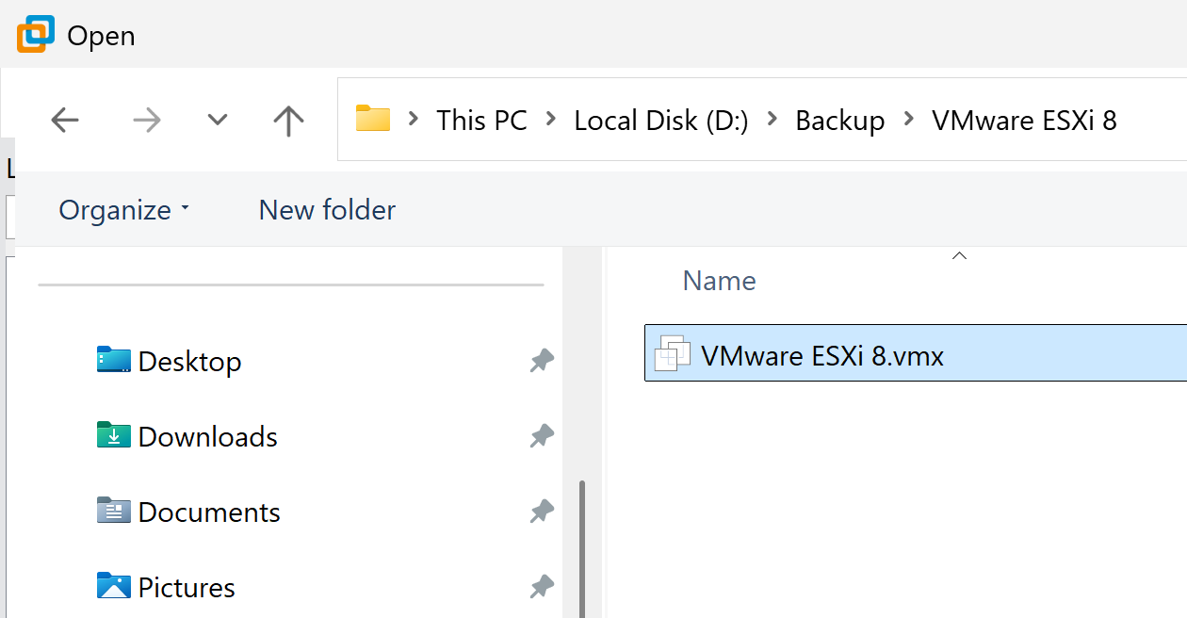Open the recent locations dropdown chevron
This screenshot has width=1187, height=618.
[218, 120]
